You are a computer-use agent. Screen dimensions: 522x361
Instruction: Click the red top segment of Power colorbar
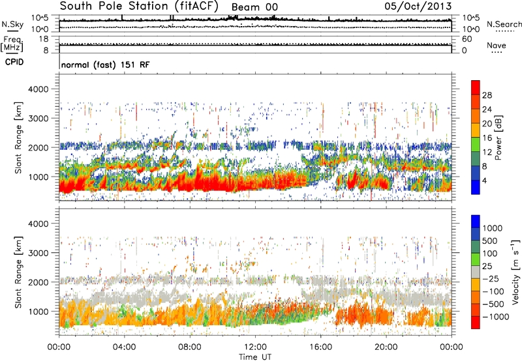(x=476, y=88)
